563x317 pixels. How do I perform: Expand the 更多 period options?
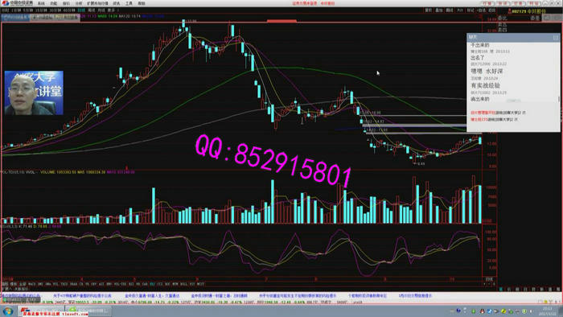[111, 10]
